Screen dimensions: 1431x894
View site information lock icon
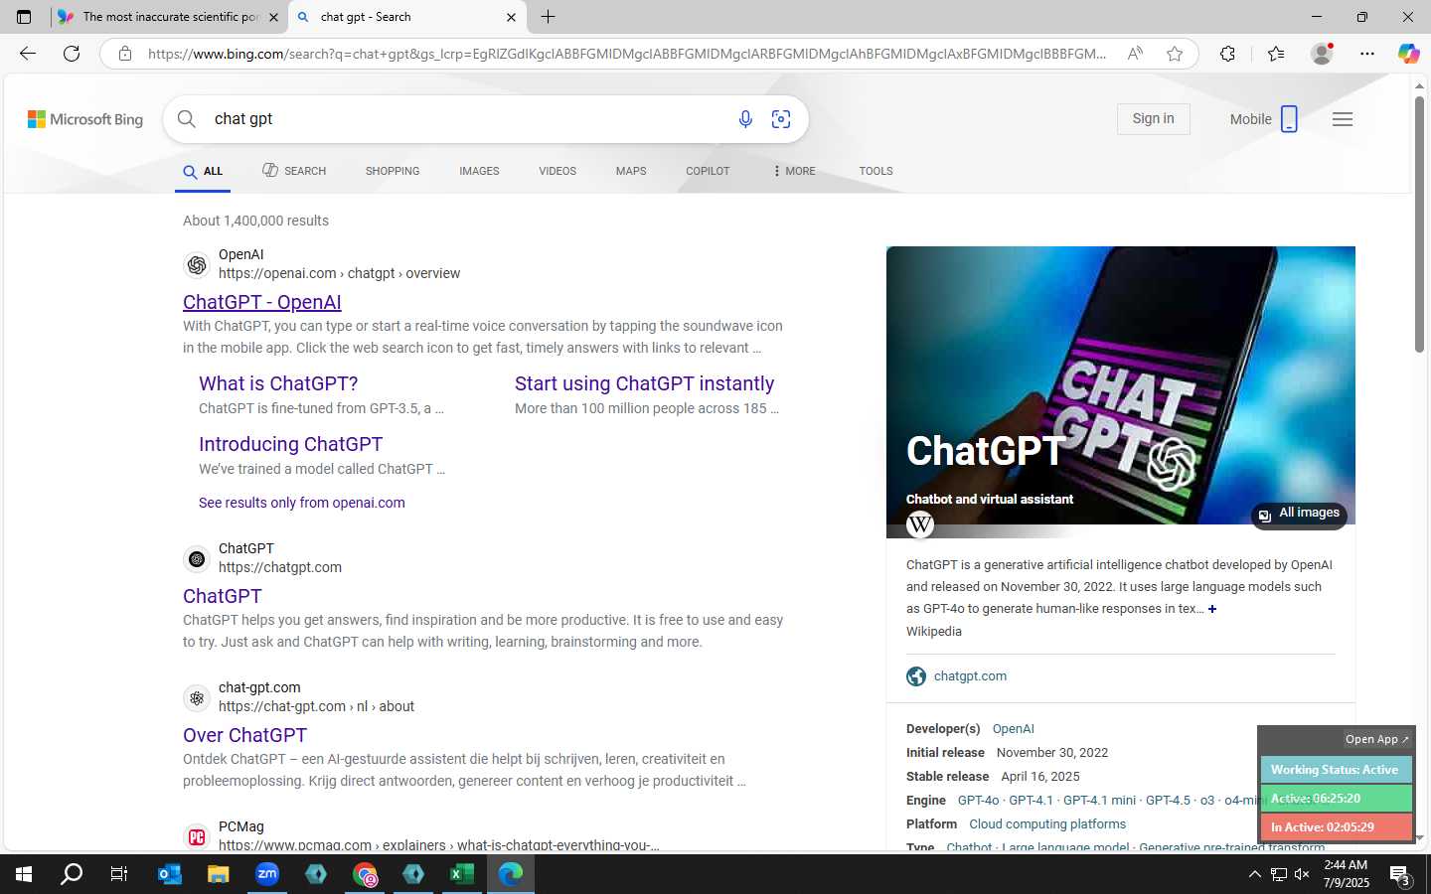[x=125, y=54]
